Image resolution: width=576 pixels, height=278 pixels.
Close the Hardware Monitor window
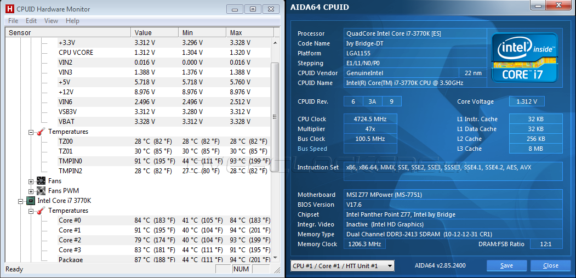[271, 9]
